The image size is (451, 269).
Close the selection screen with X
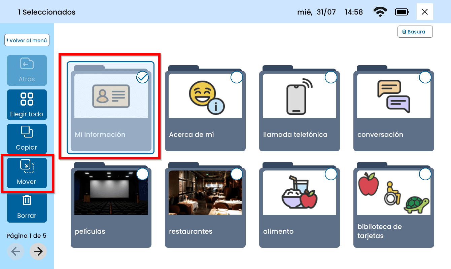click(424, 12)
